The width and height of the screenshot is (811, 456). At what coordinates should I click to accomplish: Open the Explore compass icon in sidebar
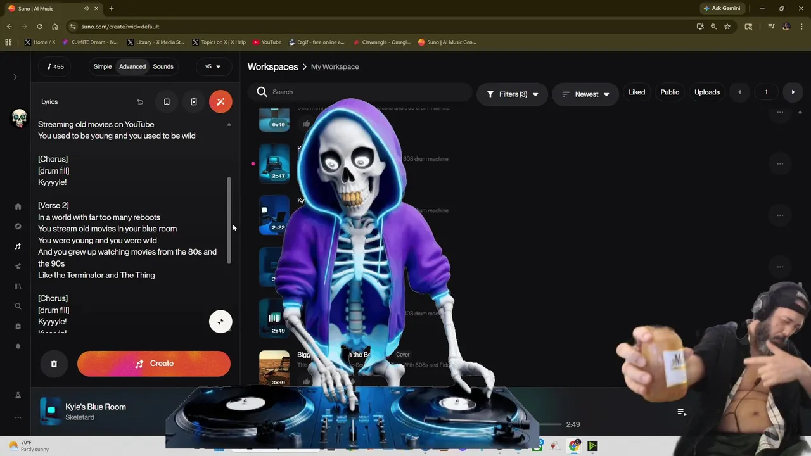tap(18, 226)
